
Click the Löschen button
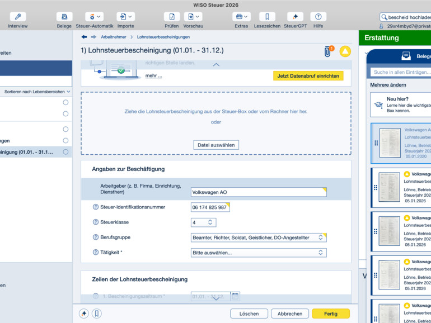pyautogui.click(x=249, y=313)
